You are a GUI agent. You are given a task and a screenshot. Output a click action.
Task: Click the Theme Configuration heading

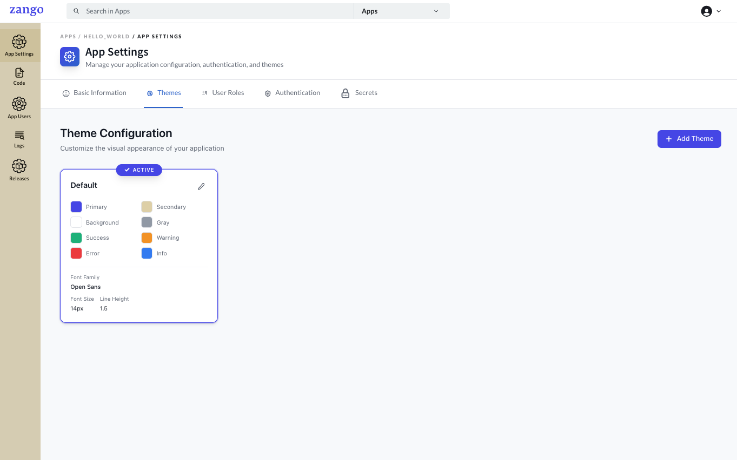pyautogui.click(x=116, y=133)
